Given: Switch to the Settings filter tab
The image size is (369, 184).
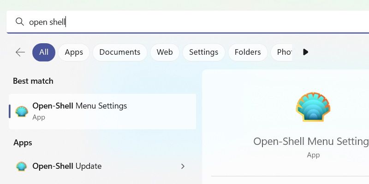Looking at the screenshot, I should (x=203, y=52).
